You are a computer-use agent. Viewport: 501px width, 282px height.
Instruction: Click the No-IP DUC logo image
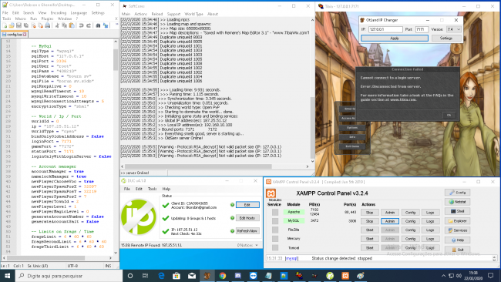coord(139,217)
